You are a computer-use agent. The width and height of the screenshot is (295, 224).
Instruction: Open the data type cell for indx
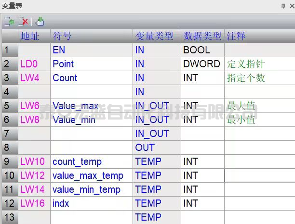point(202,204)
